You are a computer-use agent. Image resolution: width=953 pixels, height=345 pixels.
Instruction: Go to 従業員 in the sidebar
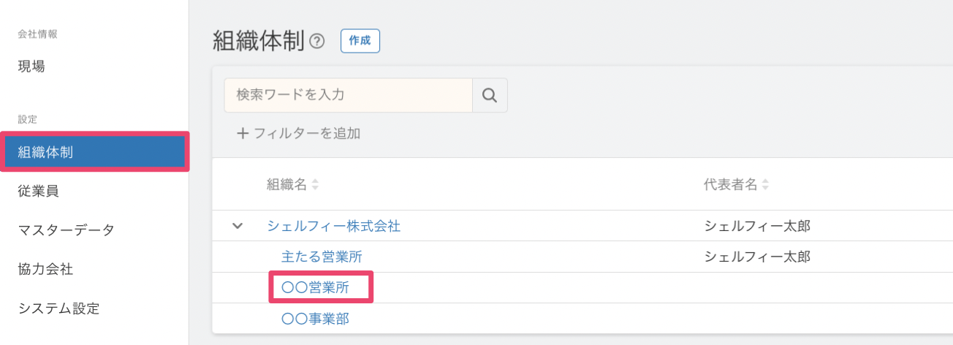coord(38,192)
